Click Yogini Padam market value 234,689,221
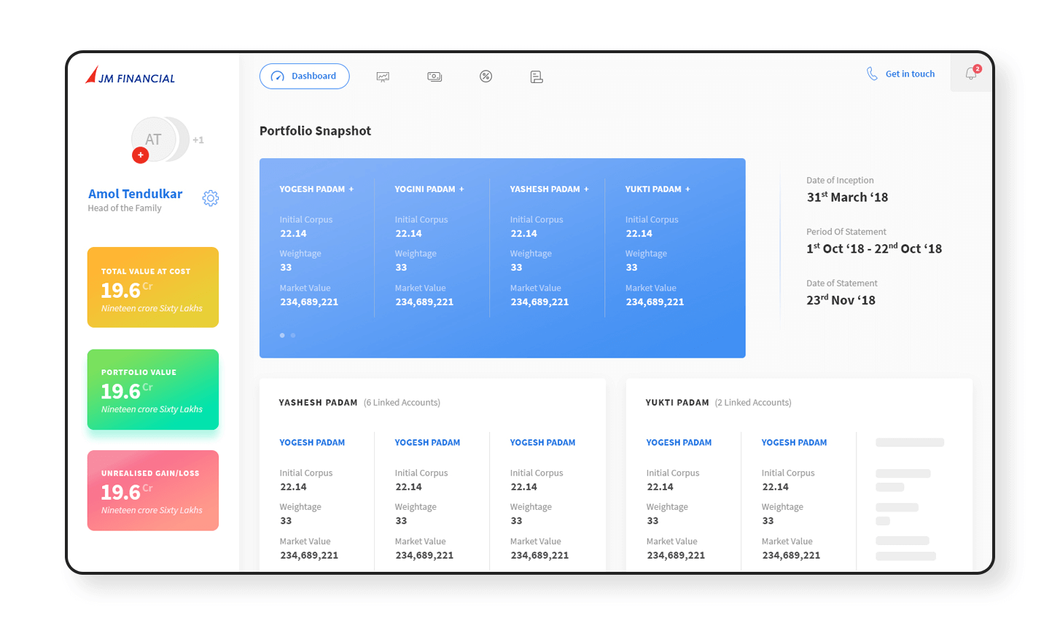Viewport: 1060px width, 625px height. [424, 302]
